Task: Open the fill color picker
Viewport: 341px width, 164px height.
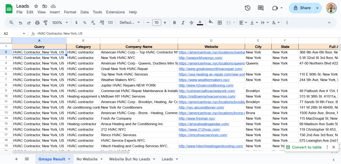Action: tap(210, 23)
